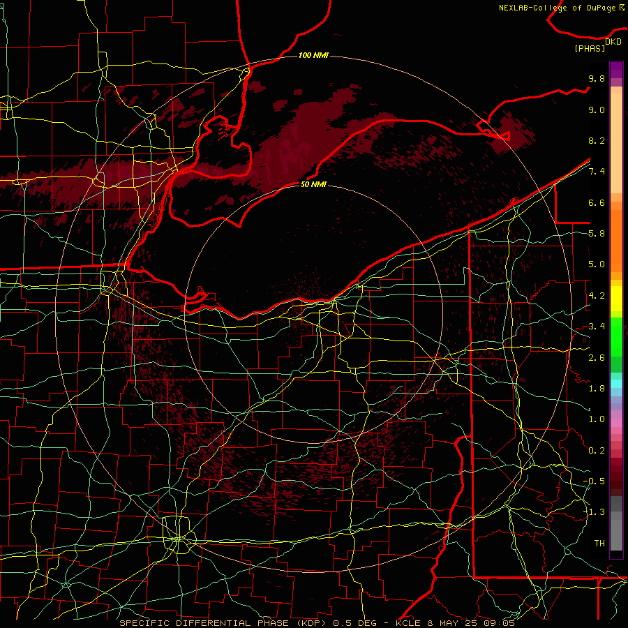Click the 0.2 value on the color scale
The height and width of the screenshot is (628, 628).
click(597, 451)
